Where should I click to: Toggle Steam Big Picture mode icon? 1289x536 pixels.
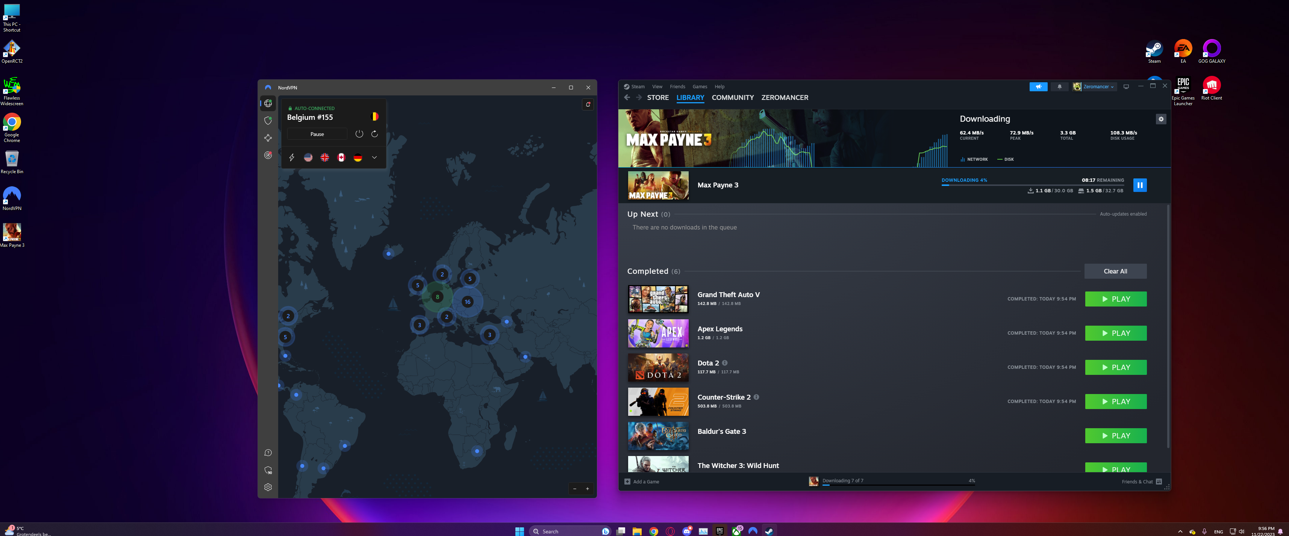coord(1126,86)
